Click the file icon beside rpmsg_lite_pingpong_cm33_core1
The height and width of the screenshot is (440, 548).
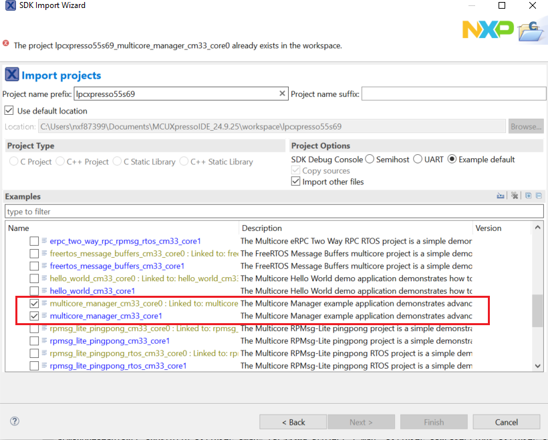(x=44, y=341)
